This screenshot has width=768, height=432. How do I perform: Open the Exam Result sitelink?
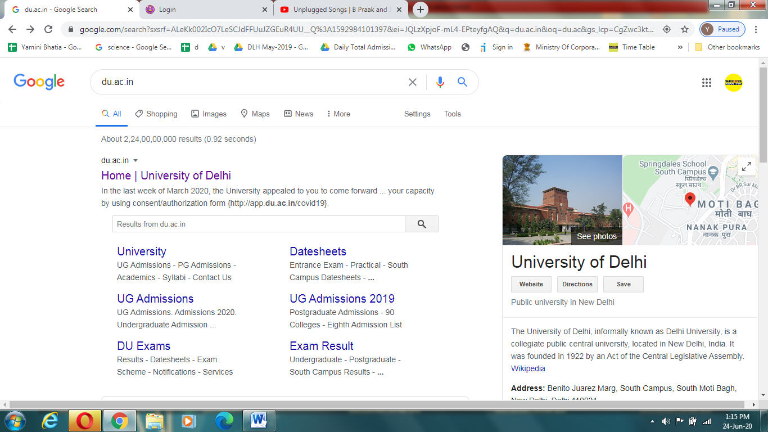tap(322, 346)
